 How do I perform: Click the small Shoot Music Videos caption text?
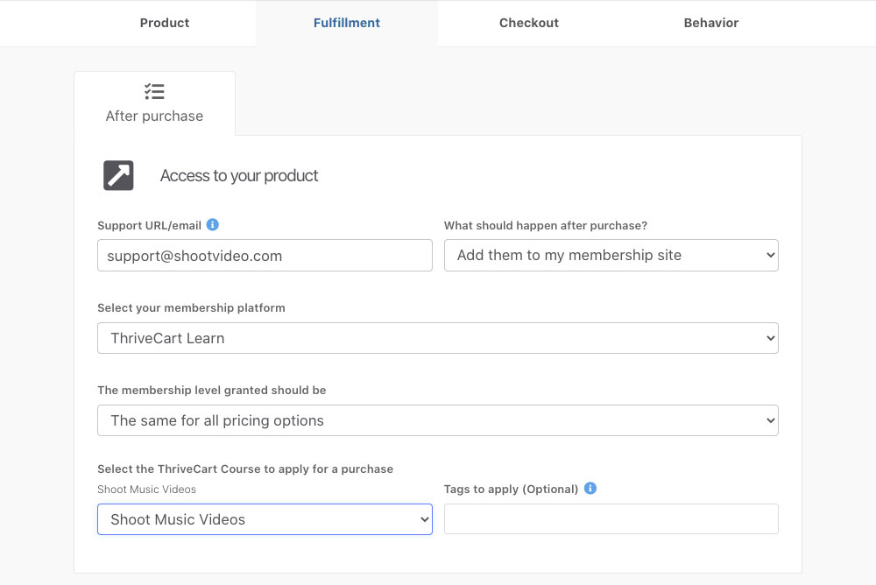coord(146,490)
